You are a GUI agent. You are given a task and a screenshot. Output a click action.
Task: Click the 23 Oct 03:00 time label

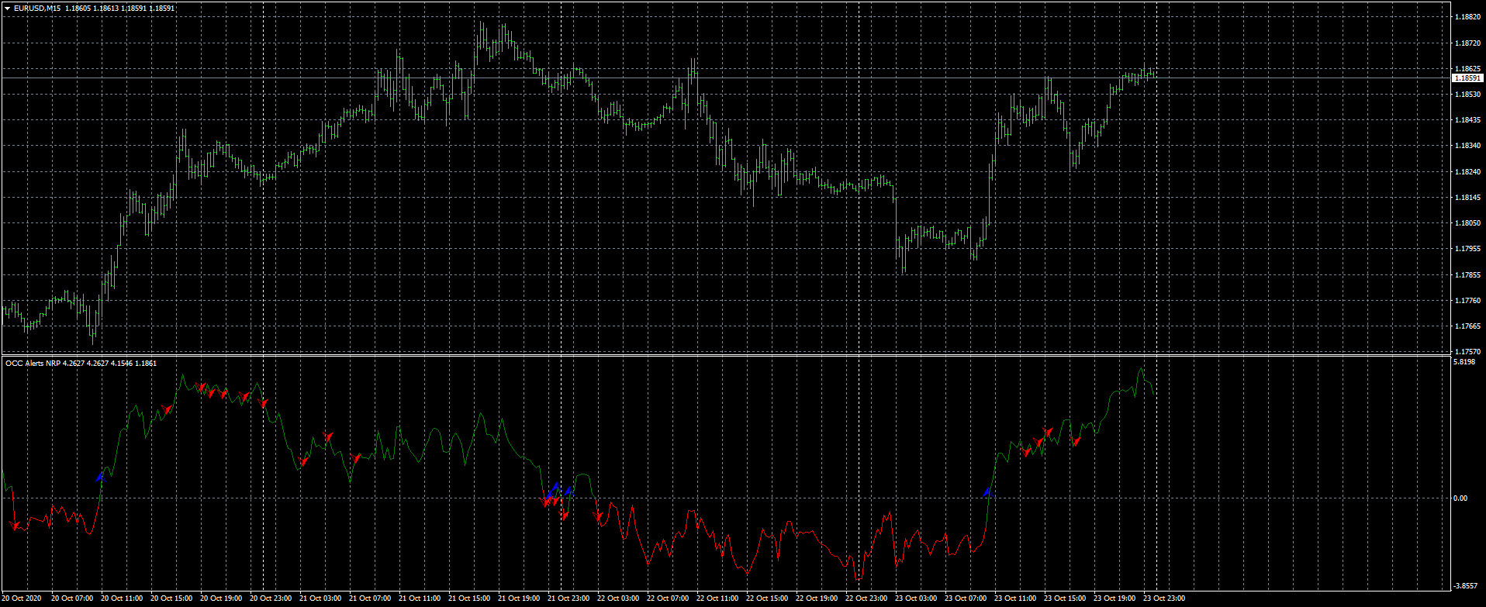pyautogui.click(x=916, y=598)
